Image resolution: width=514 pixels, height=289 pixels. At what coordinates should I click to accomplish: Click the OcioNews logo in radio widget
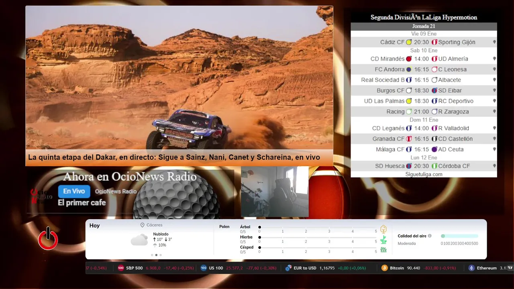[x=41, y=197]
